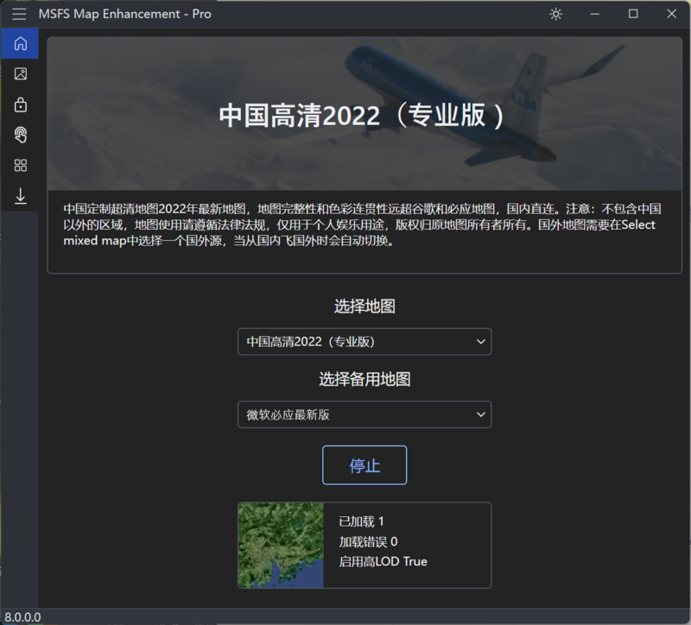Image resolution: width=691 pixels, height=625 pixels.
Task: Open the lock icon sidebar page
Action: tap(20, 104)
